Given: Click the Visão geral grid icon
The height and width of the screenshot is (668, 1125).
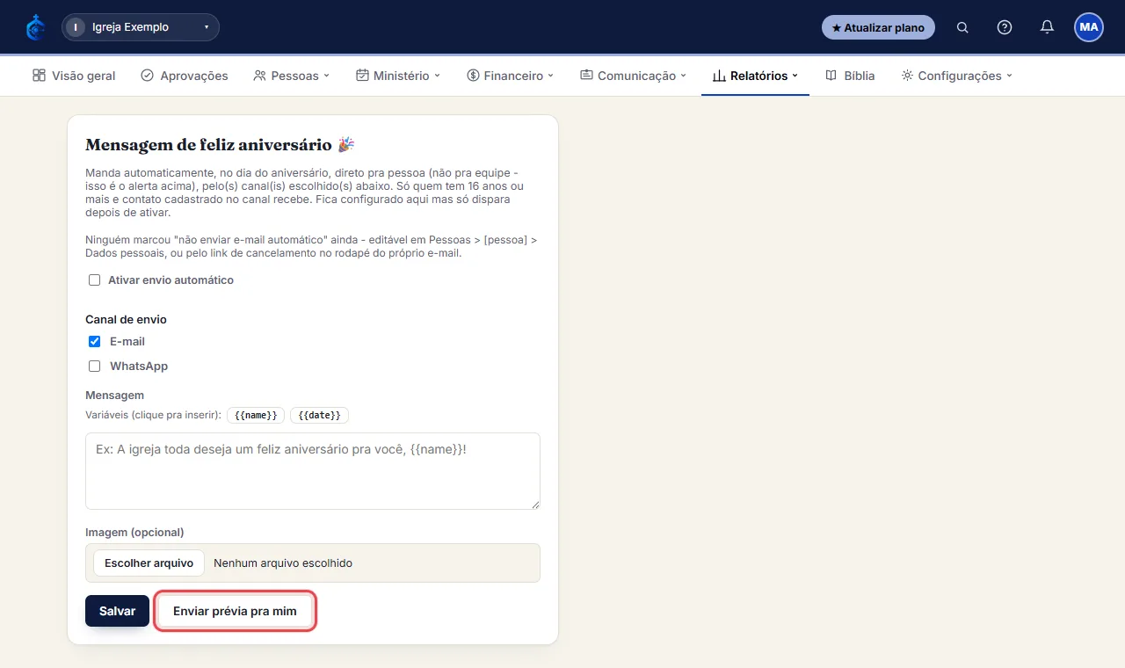Looking at the screenshot, I should [x=39, y=76].
